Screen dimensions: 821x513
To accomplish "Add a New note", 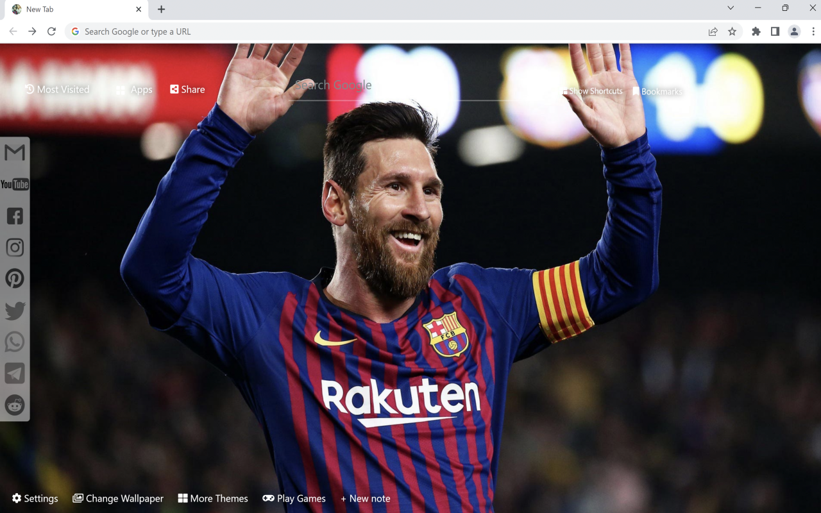I will 365,498.
